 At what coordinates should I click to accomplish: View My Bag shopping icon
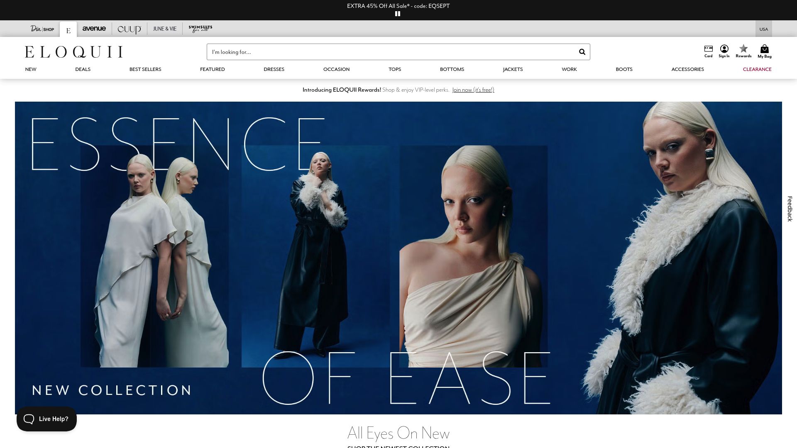click(x=764, y=51)
